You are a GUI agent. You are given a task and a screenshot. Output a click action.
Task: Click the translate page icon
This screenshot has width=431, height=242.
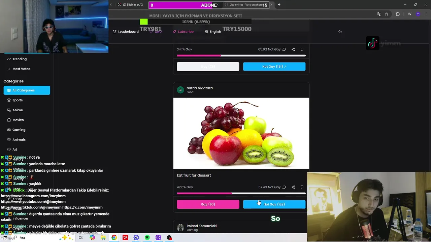379,14
